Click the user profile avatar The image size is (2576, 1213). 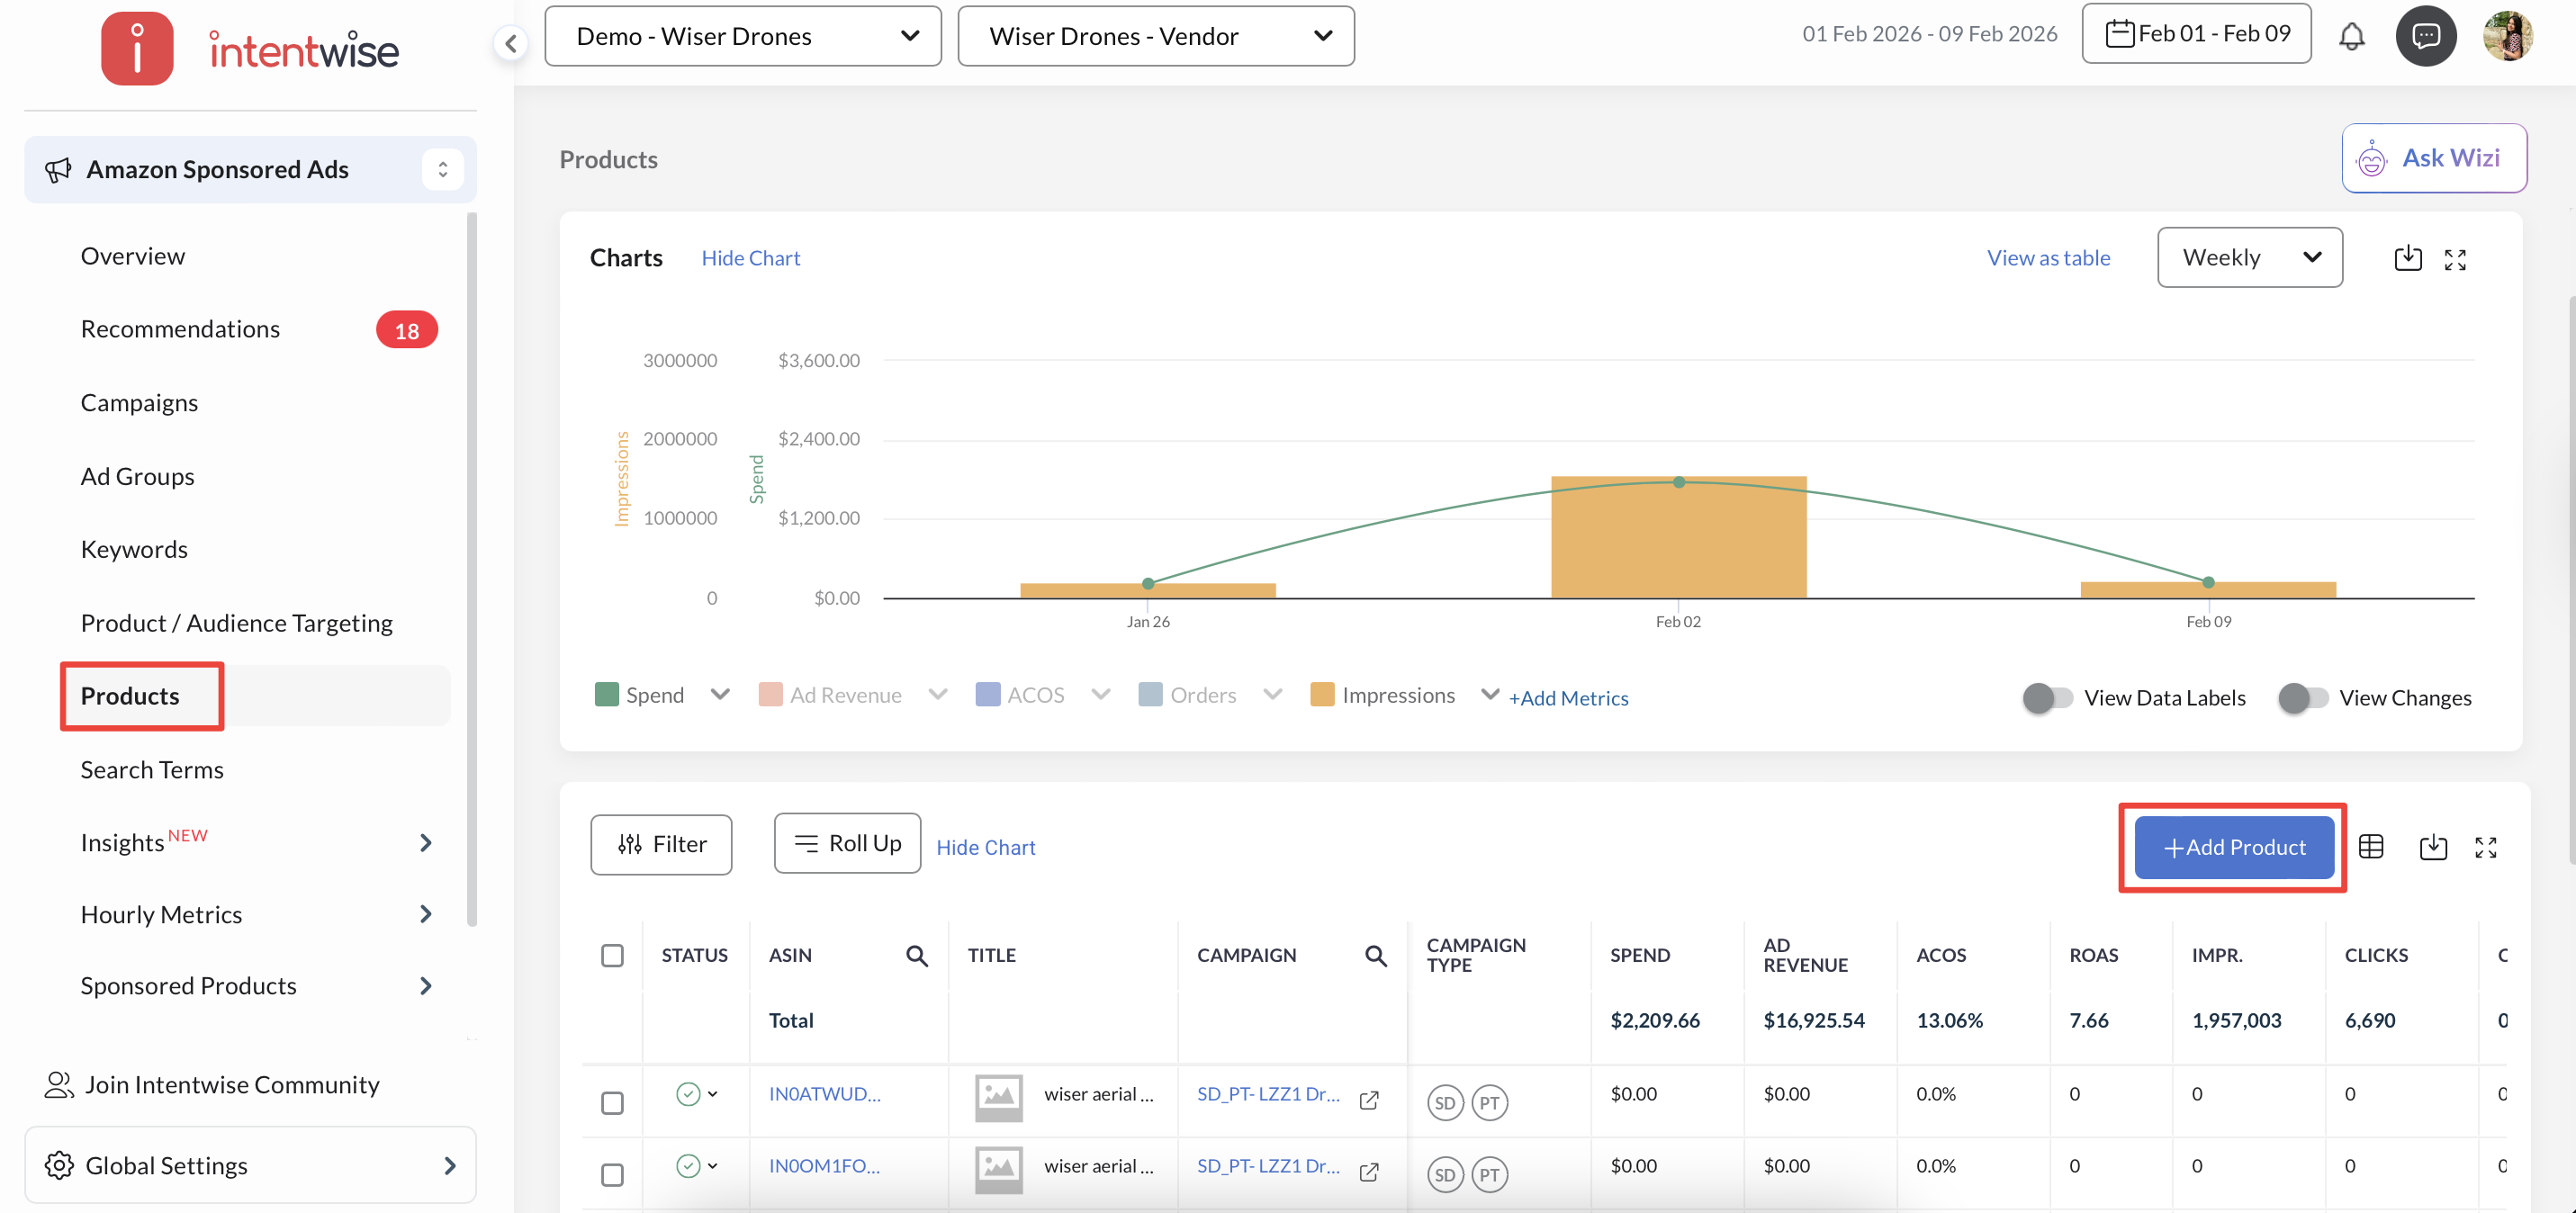coord(2507,36)
